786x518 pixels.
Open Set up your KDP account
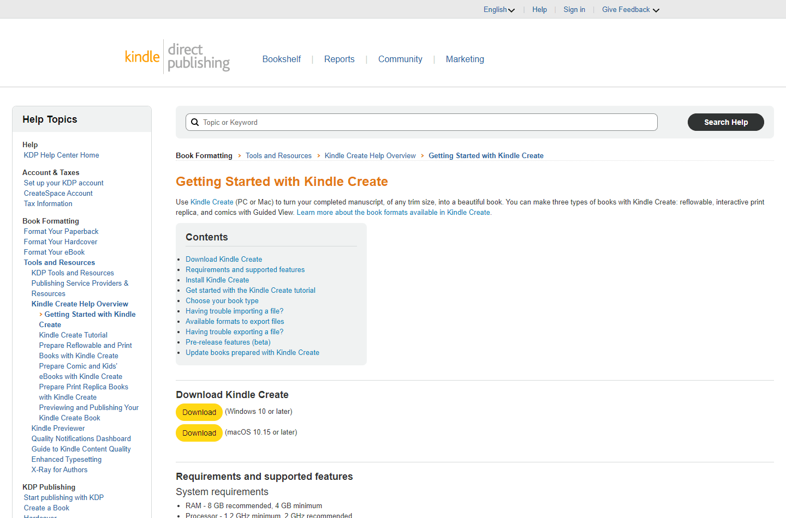63,183
